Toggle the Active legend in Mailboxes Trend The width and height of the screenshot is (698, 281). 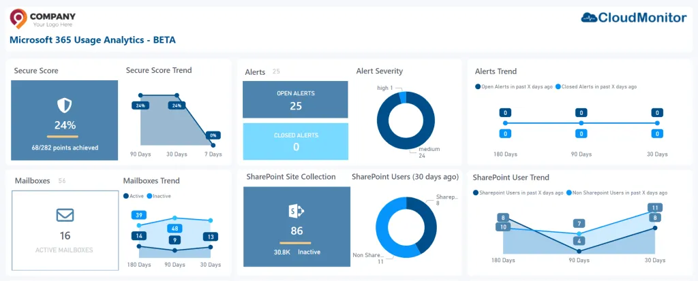pyautogui.click(x=134, y=196)
